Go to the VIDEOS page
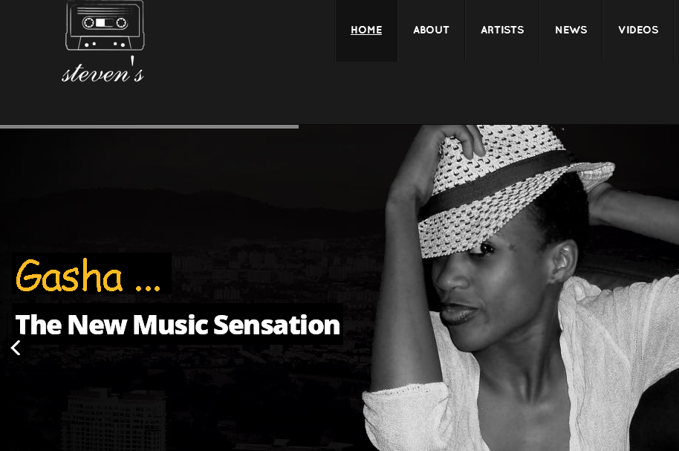This screenshot has width=679, height=451. click(638, 30)
